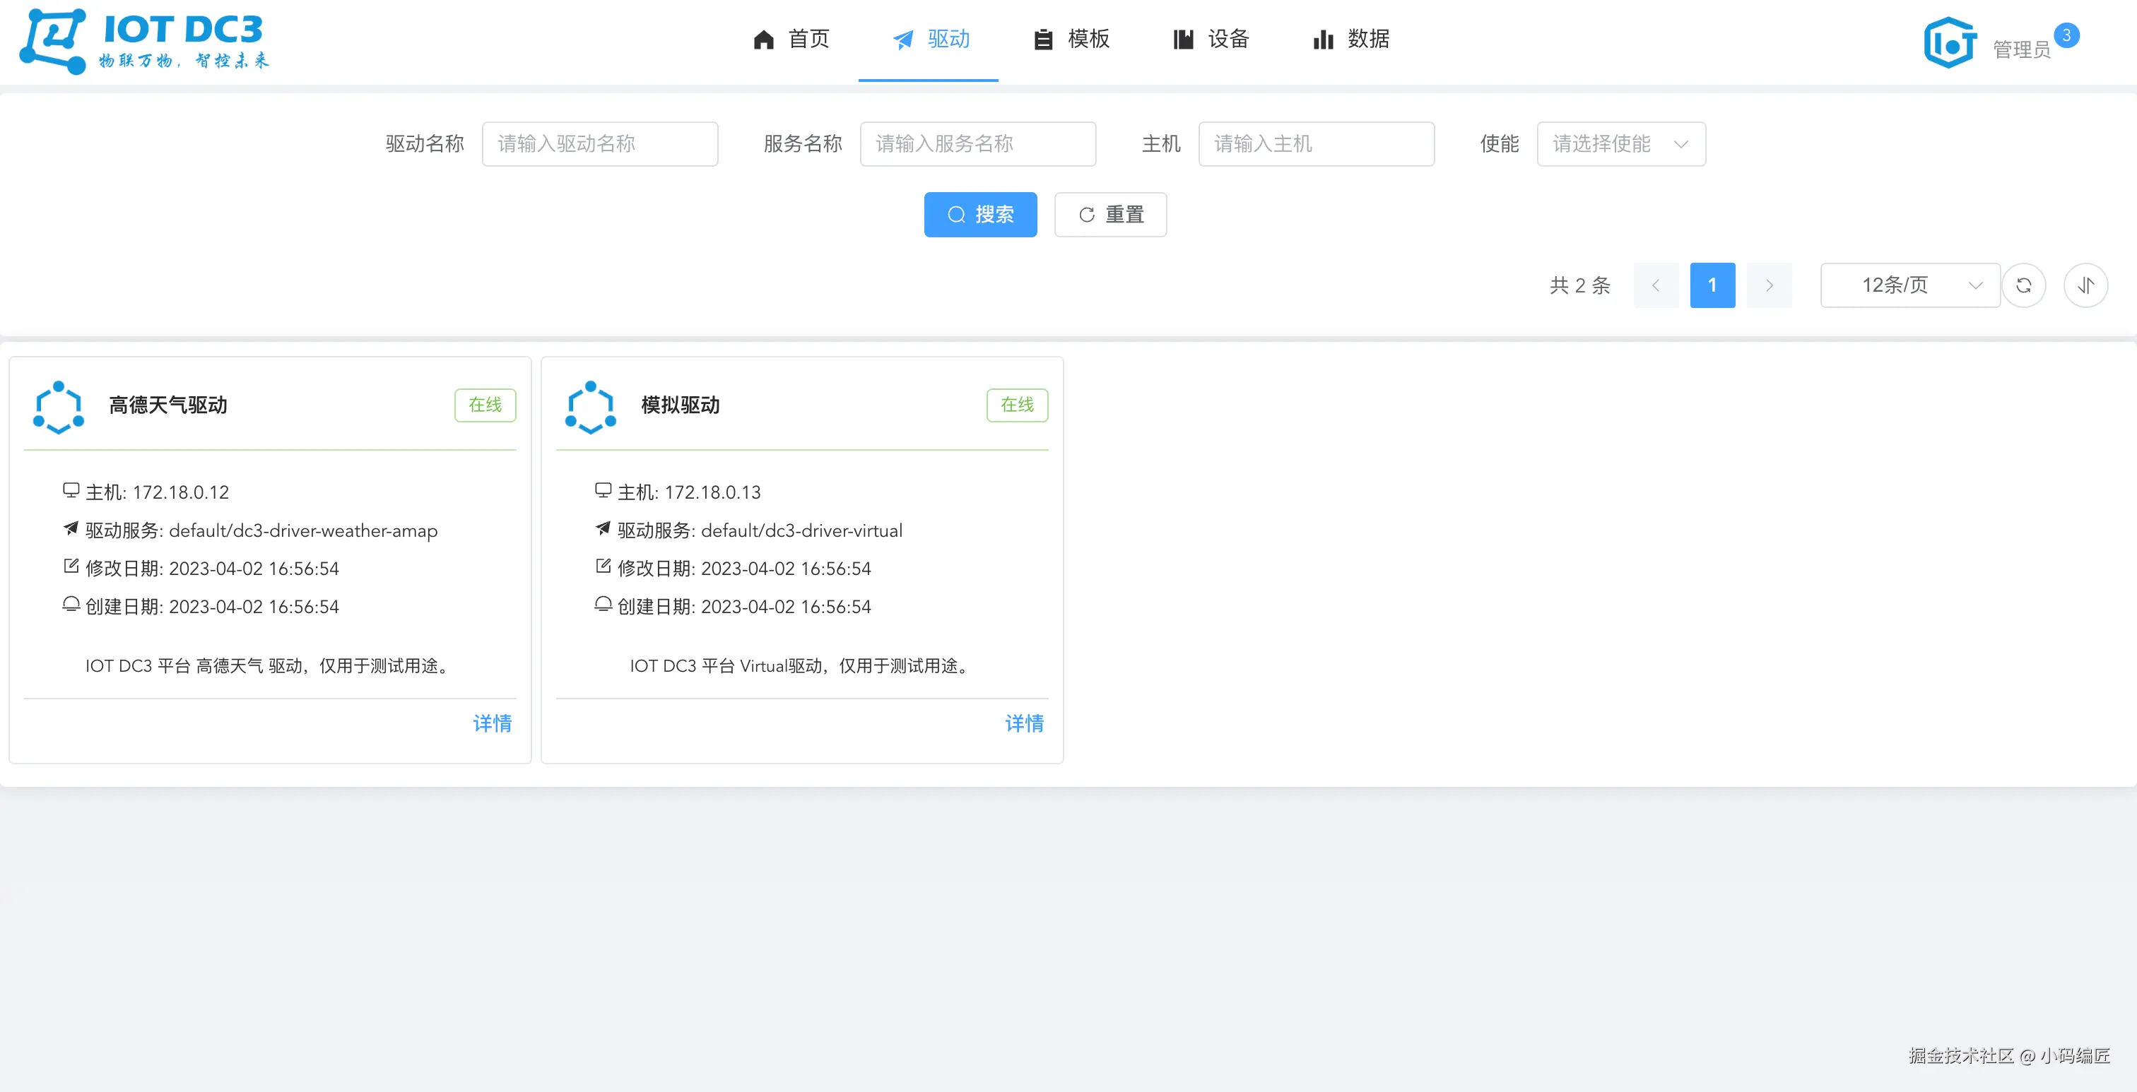Open the 使能 selection dropdown
This screenshot has height=1092, width=2137.
pyautogui.click(x=1620, y=144)
